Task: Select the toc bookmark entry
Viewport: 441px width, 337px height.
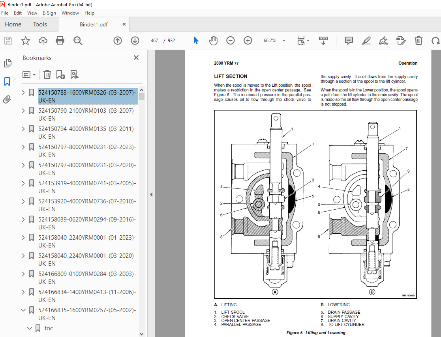Action: tap(49, 328)
